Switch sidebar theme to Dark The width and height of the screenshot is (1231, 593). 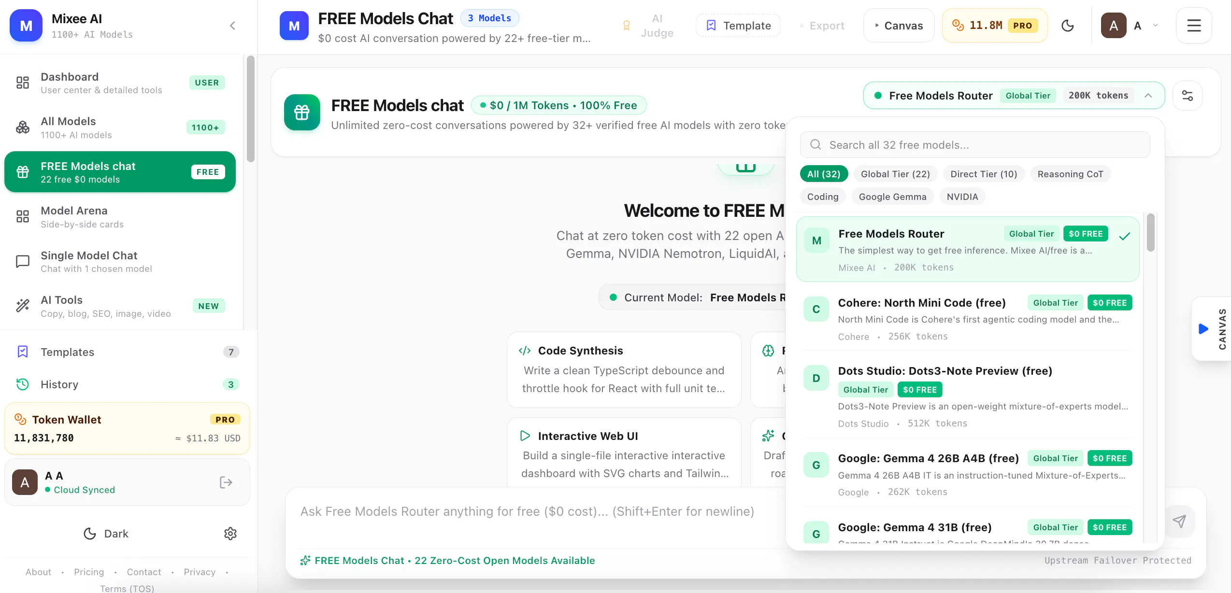106,534
